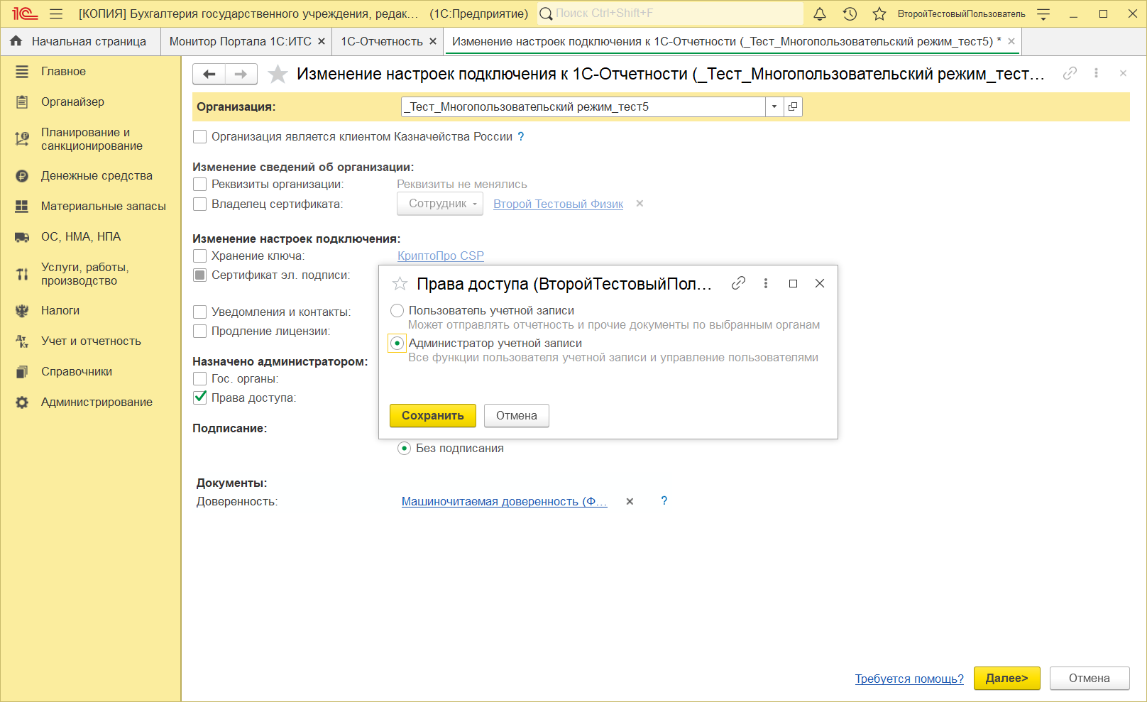Expand organization dropdown list
Image resolution: width=1147 pixels, height=702 pixels.
point(774,106)
